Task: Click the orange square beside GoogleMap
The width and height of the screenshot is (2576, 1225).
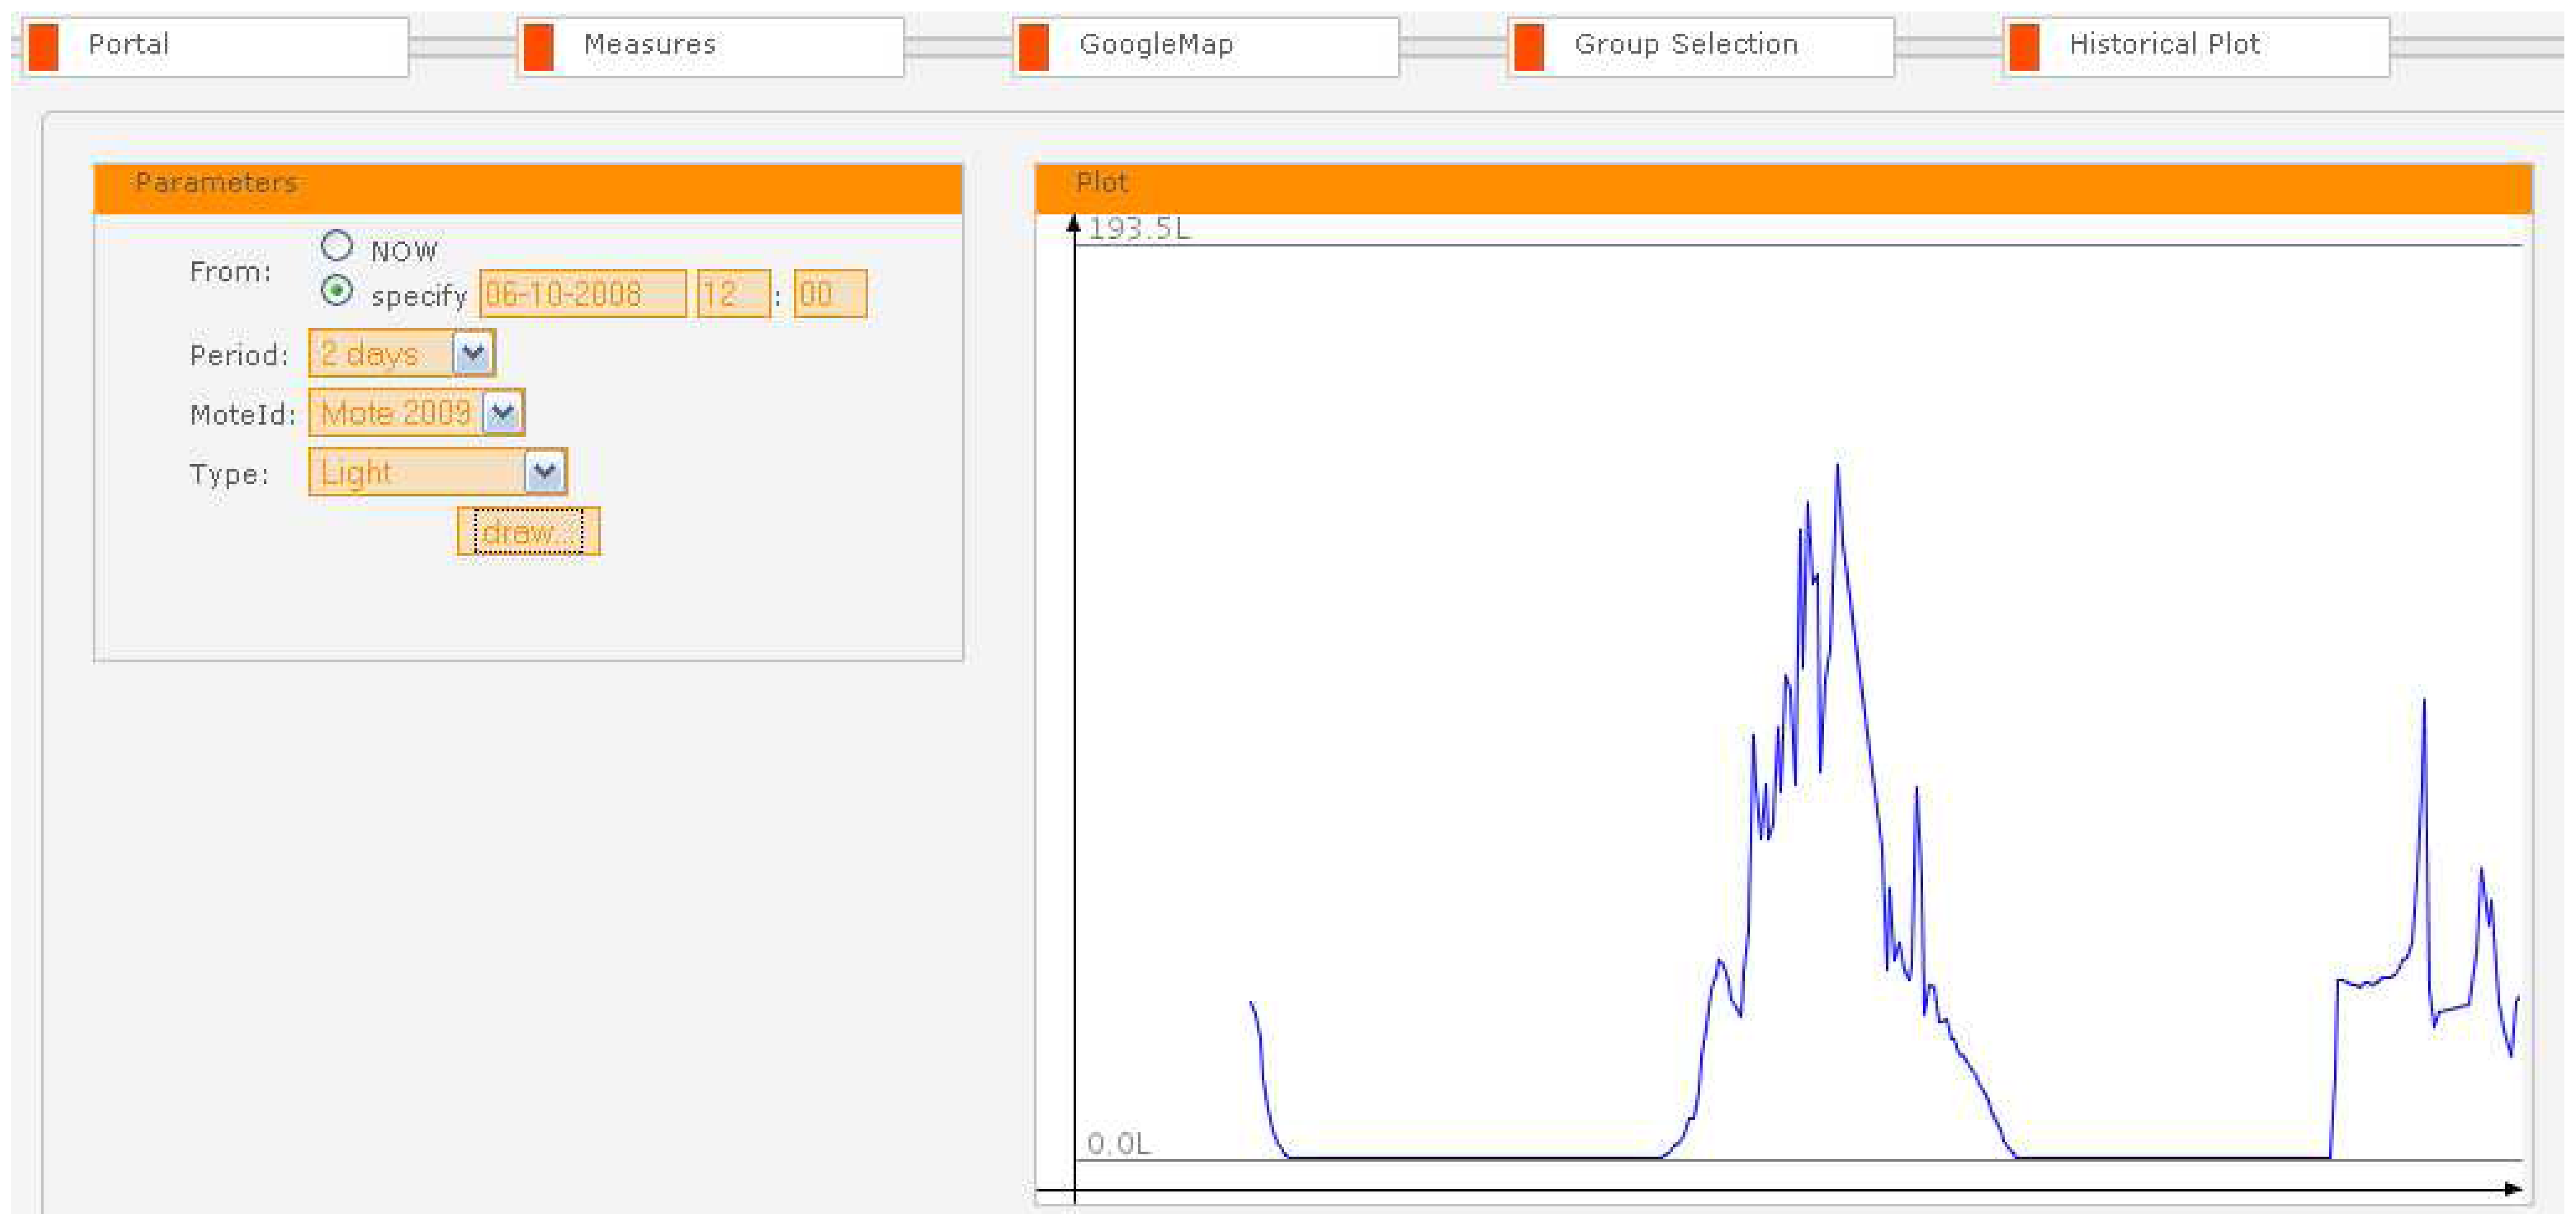Action: (1033, 47)
